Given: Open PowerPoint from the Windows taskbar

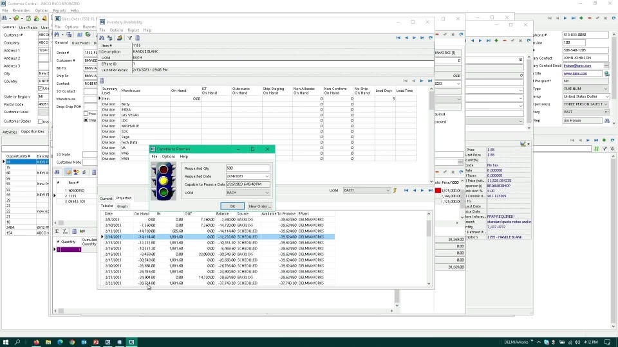Looking at the screenshot, I should click(x=96, y=343).
